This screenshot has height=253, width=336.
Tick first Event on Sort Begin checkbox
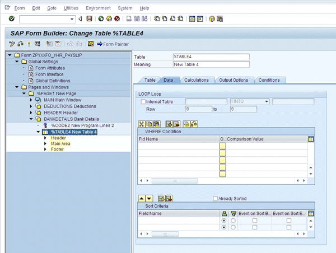point(255,221)
